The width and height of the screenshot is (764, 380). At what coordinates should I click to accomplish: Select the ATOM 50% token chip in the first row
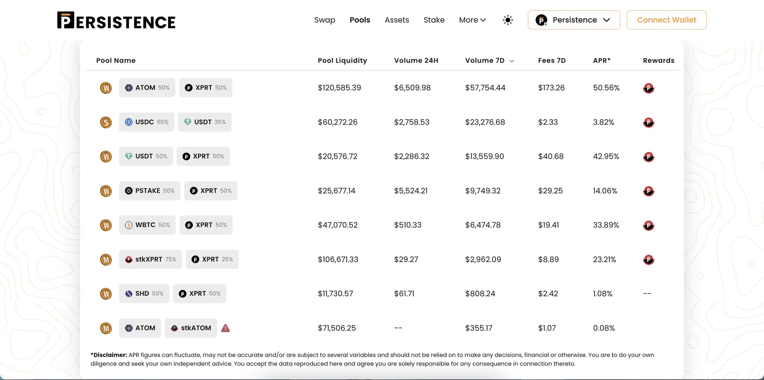click(x=147, y=88)
